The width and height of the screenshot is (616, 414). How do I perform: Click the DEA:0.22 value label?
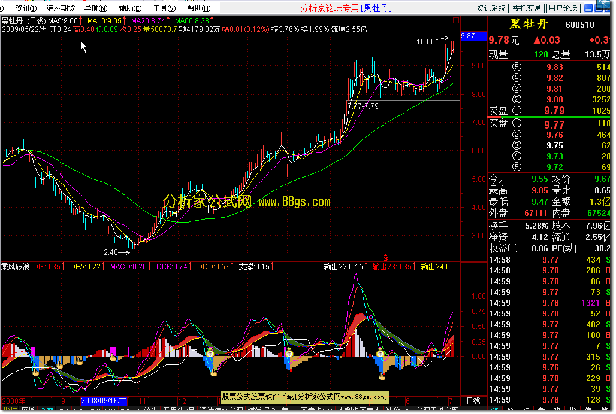(x=85, y=267)
